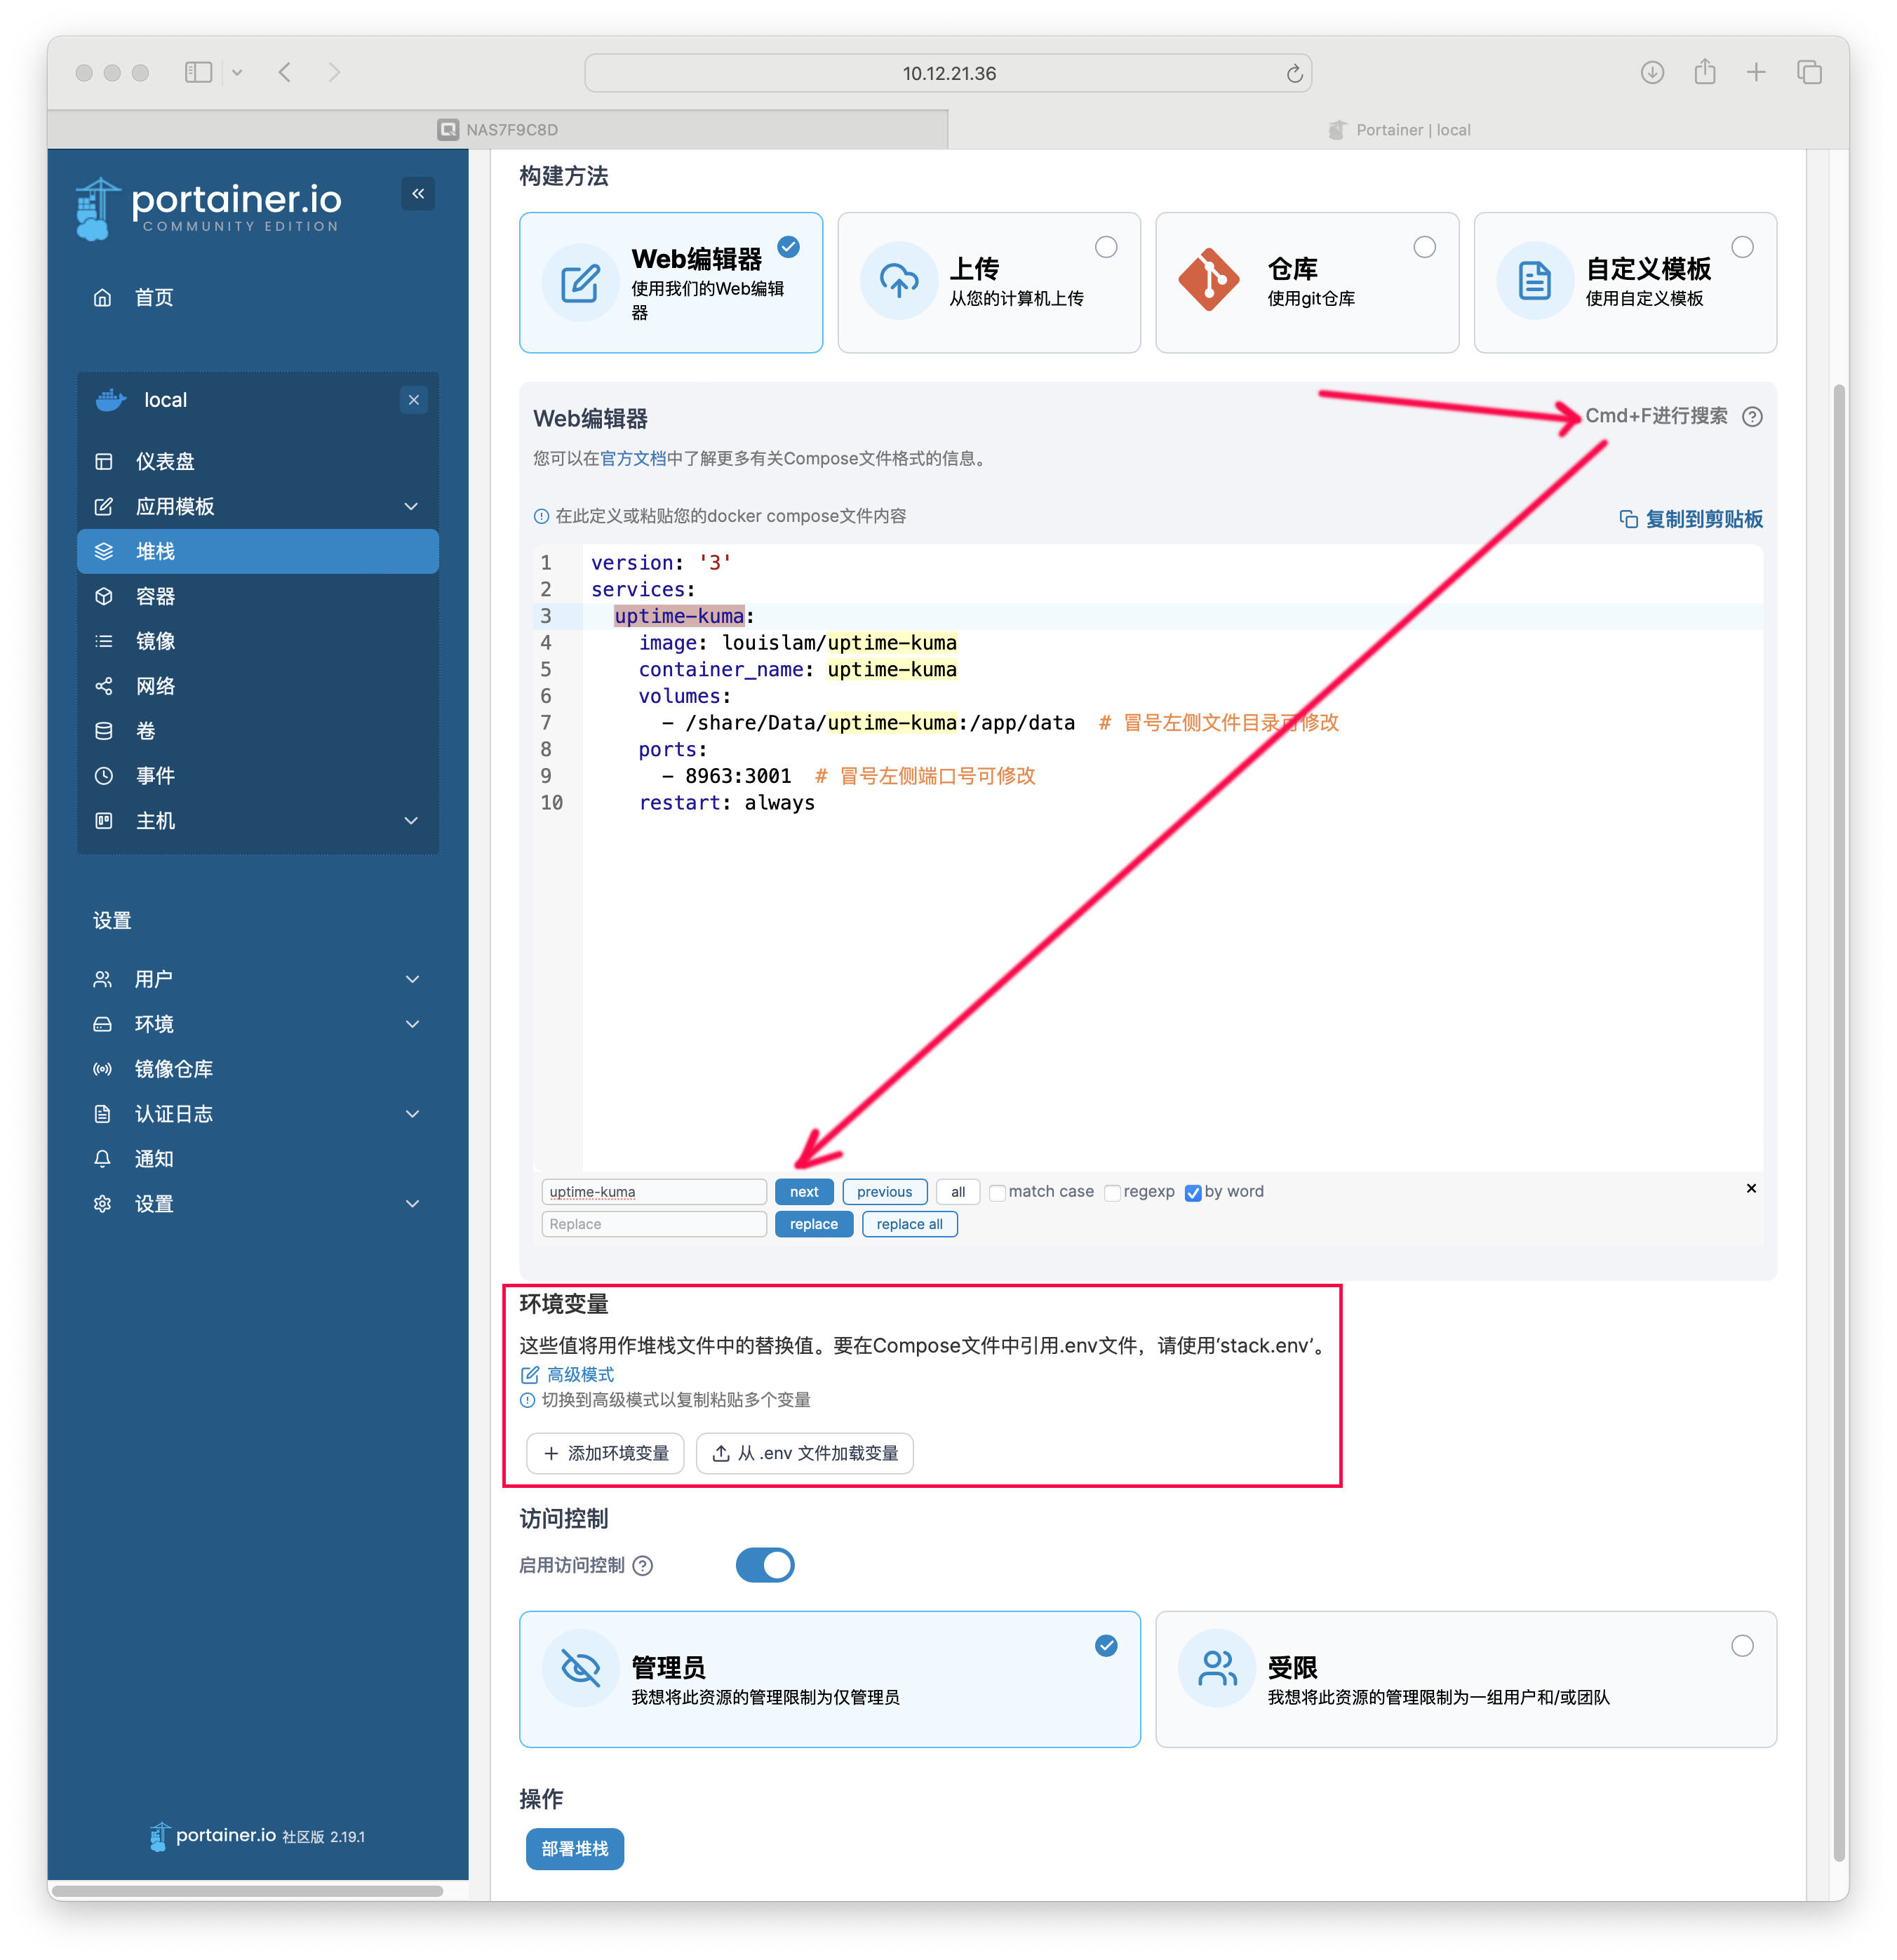Viewport: 1897px width, 1960px height.
Task: Open 事件 clock icon in the sidebar
Action: pyautogui.click(x=103, y=776)
